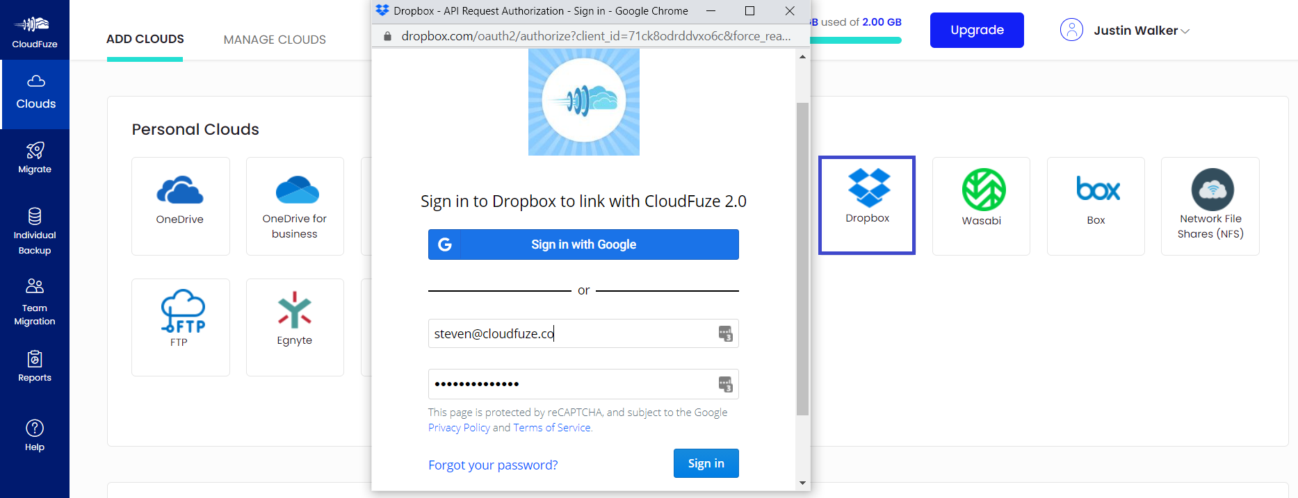Click the user profile avatar icon
The height and width of the screenshot is (498, 1298).
(1071, 30)
